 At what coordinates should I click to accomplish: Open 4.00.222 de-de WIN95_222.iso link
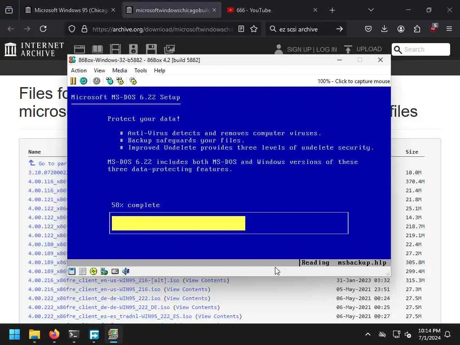(x=94, y=298)
